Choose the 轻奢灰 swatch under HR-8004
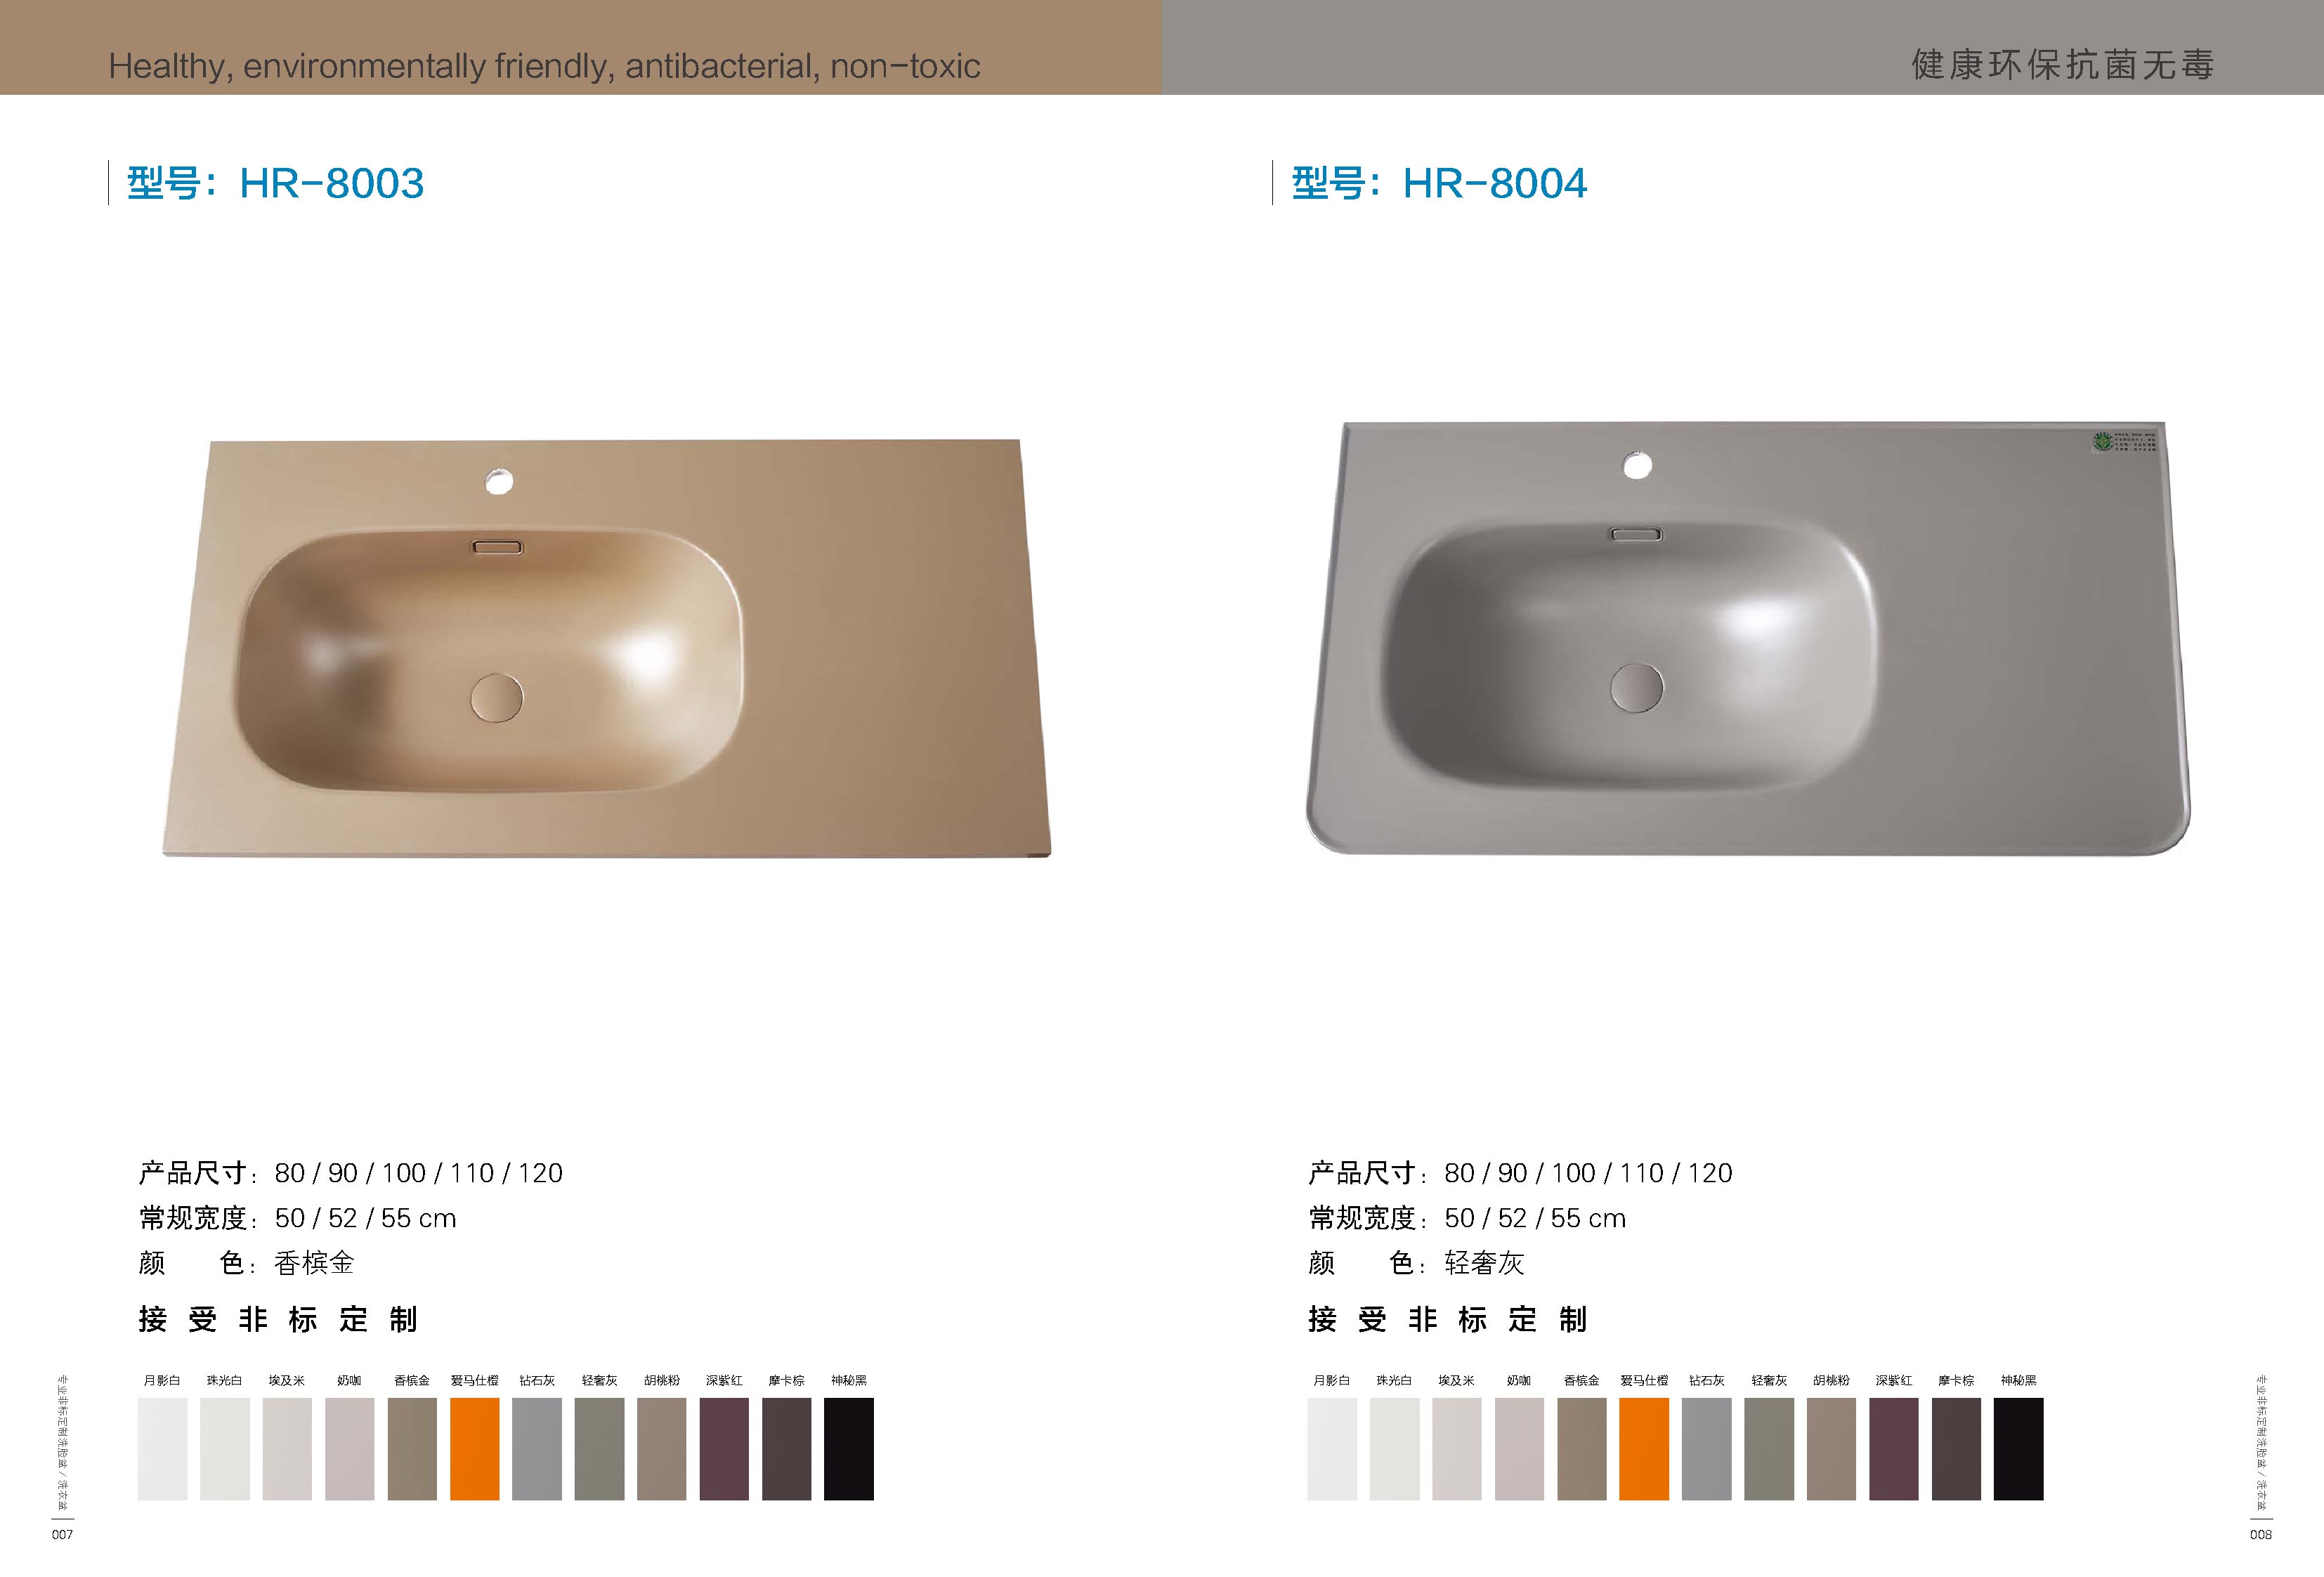This screenshot has height=1577, width=2324. click(x=1769, y=1448)
